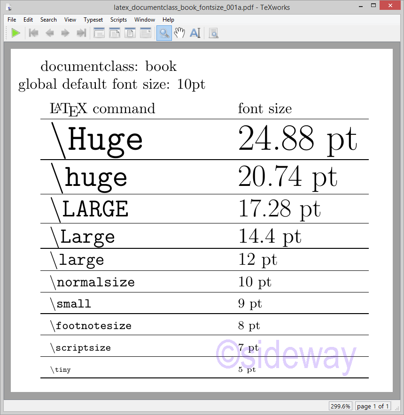Open the Help menu
The height and width of the screenshot is (415, 404).
pos(168,20)
